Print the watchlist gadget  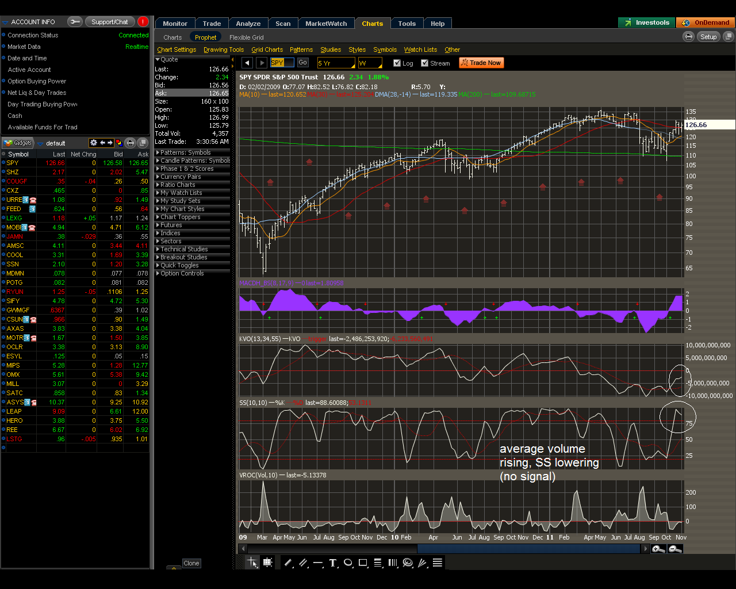pos(131,143)
